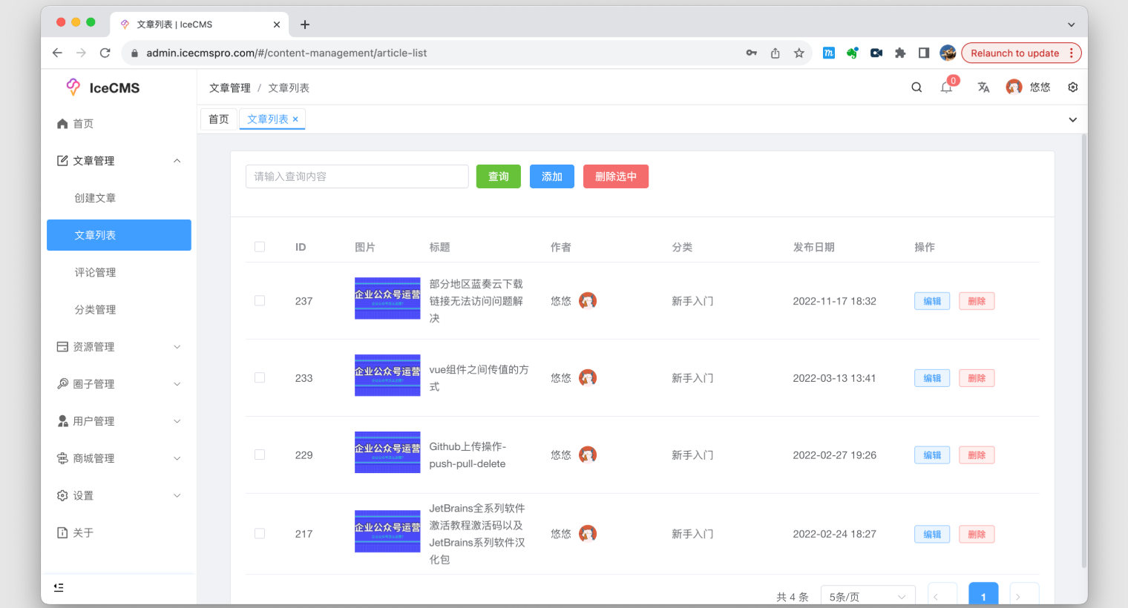Click the IceCMS logo
The width and height of the screenshot is (1128, 608).
point(103,87)
